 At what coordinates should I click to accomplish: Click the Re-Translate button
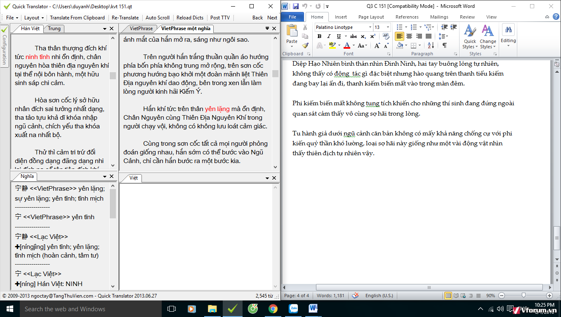[x=125, y=18]
